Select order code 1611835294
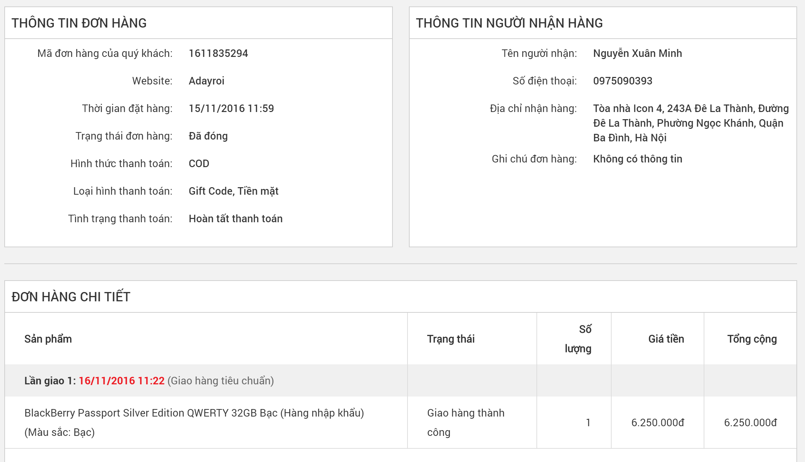The width and height of the screenshot is (805, 462). 218,53
